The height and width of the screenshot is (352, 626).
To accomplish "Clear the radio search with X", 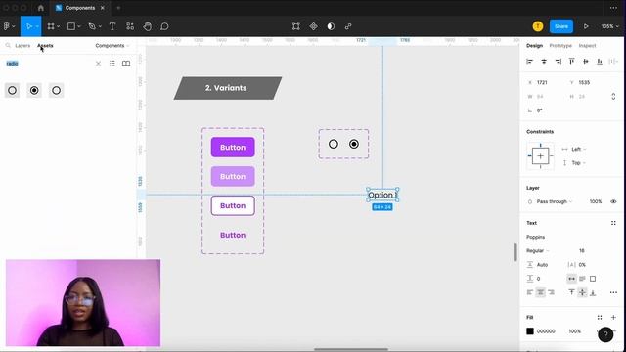I will click(x=98, y=64).
